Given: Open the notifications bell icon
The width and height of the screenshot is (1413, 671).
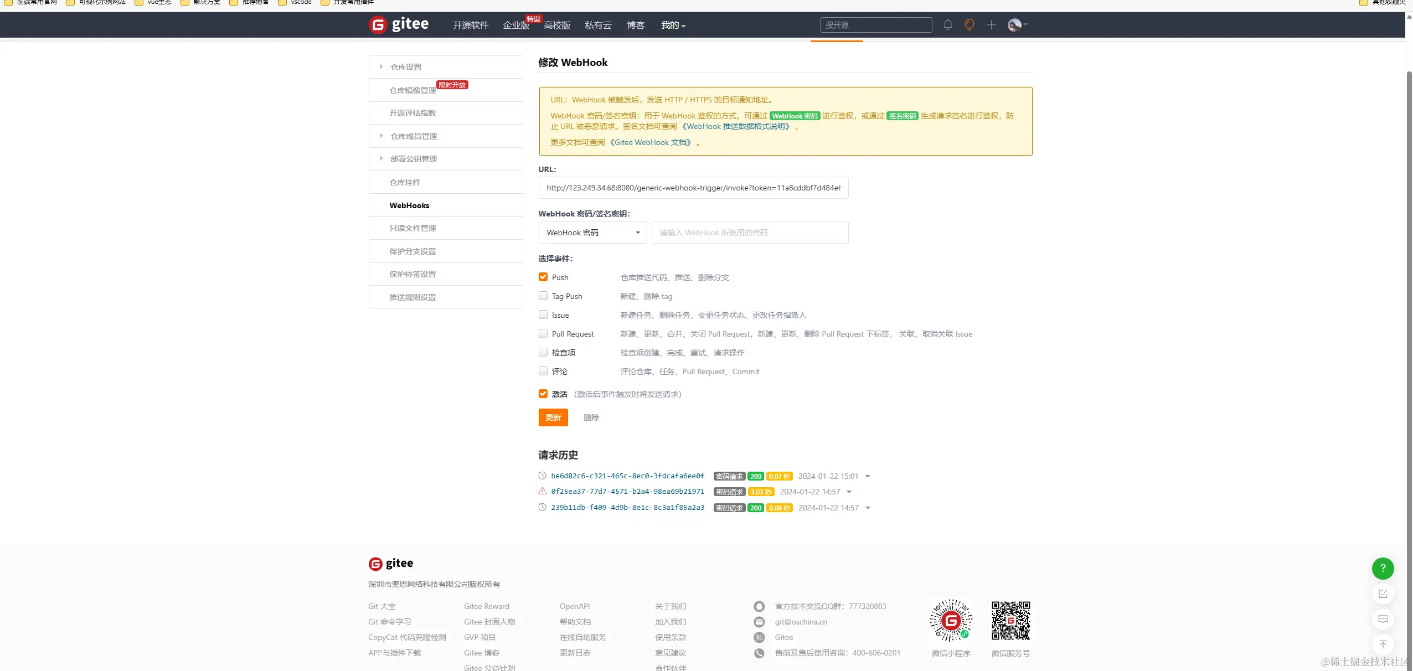Looking at the screenshot, I should pos(947,25).
